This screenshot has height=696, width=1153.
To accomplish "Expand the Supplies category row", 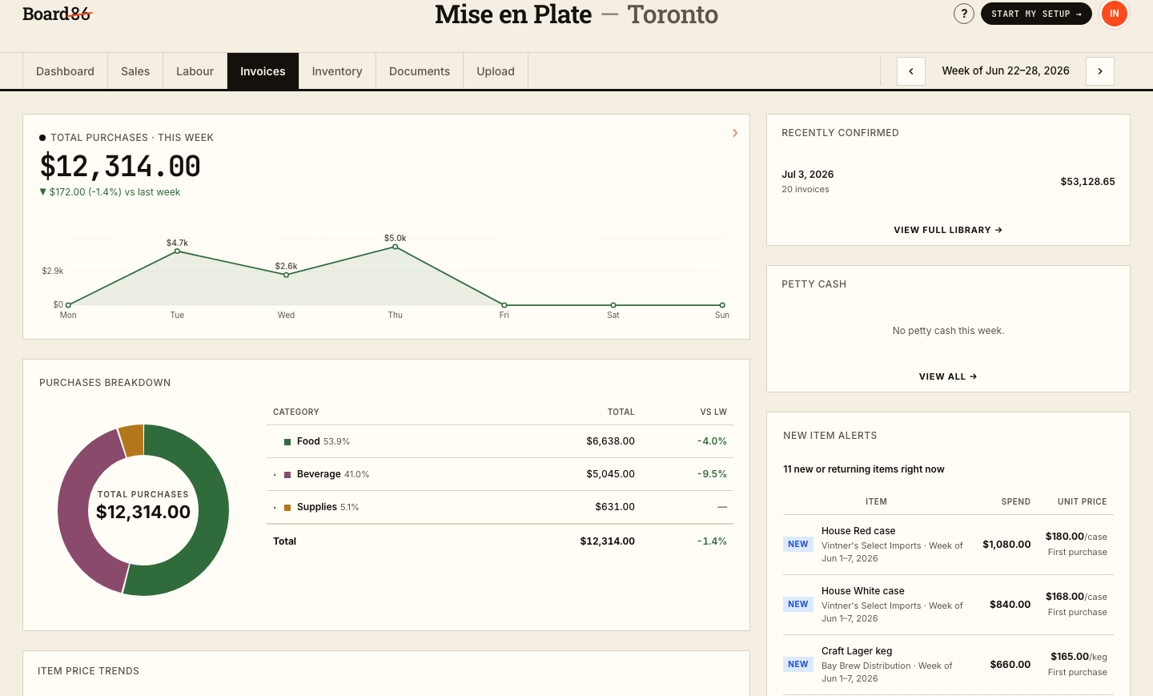I will (x=275, y=508).
